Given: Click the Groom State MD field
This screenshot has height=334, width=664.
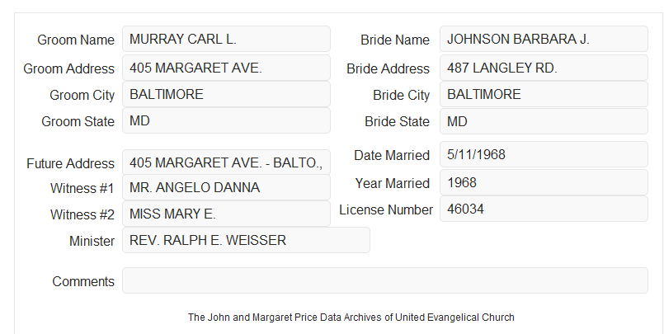Looking at the screenshot, I should 226,120.
